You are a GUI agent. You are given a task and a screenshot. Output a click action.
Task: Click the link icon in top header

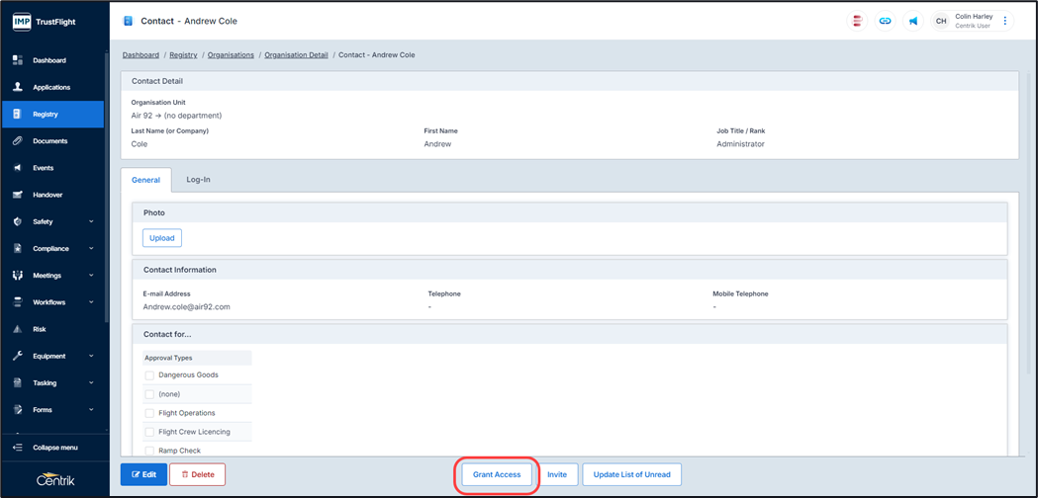tap(885, 21)
